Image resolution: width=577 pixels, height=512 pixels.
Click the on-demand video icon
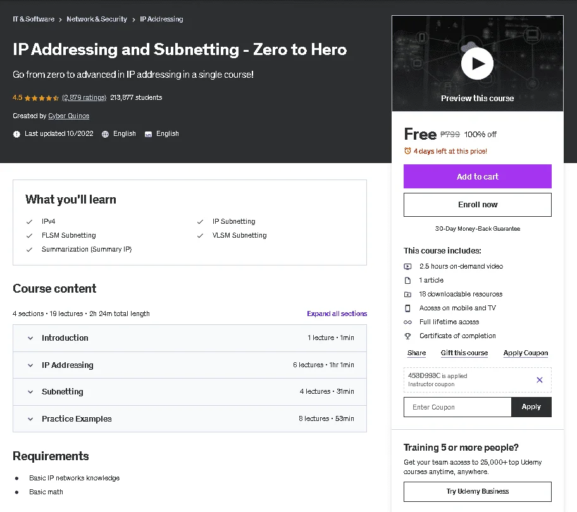407,267
